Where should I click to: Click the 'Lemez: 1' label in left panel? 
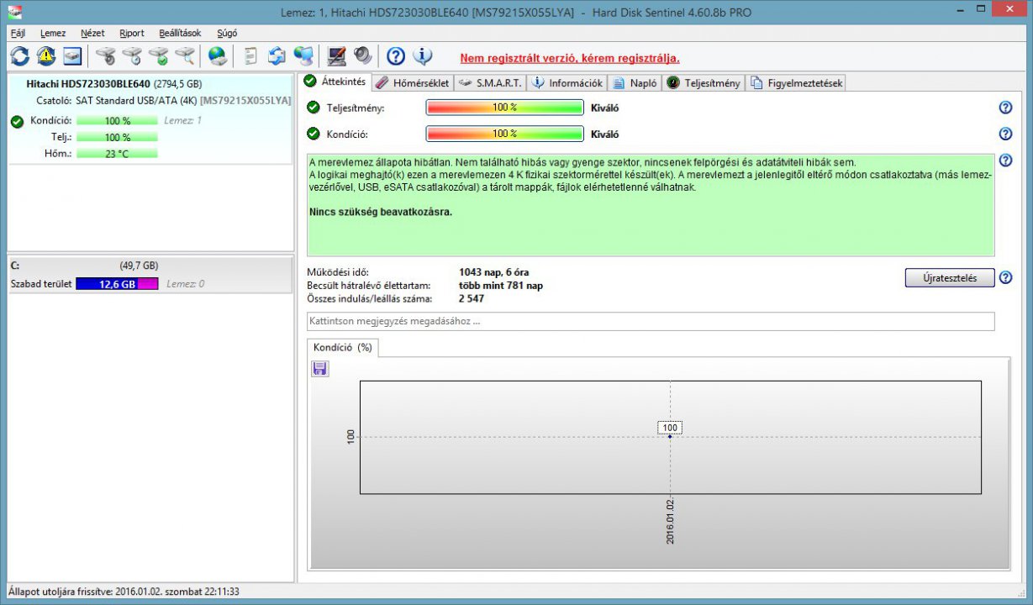pyautogui.click(x=182, y=121)
